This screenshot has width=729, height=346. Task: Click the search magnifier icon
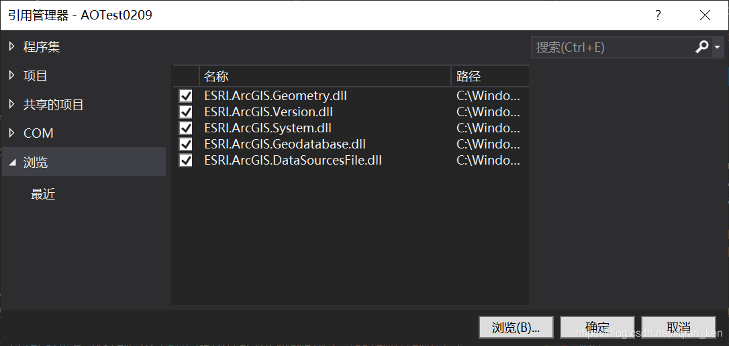coord(701,47)
